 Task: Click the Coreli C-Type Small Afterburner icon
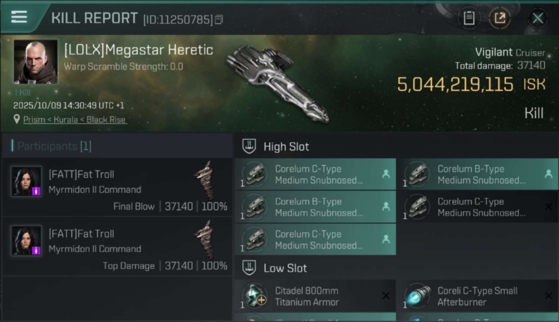pyautogui.click(x=417, y=296)
